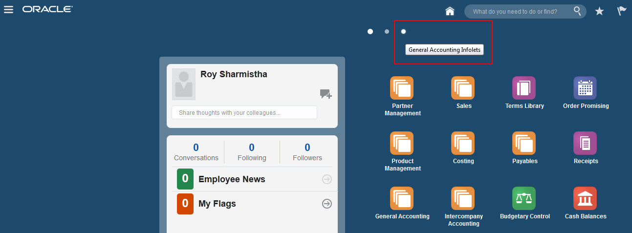Expand the My Flags arrow
Screen dimensions: 632x233
click(327, 204)
